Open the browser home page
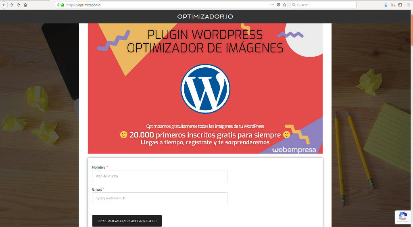 click(25, 5)
